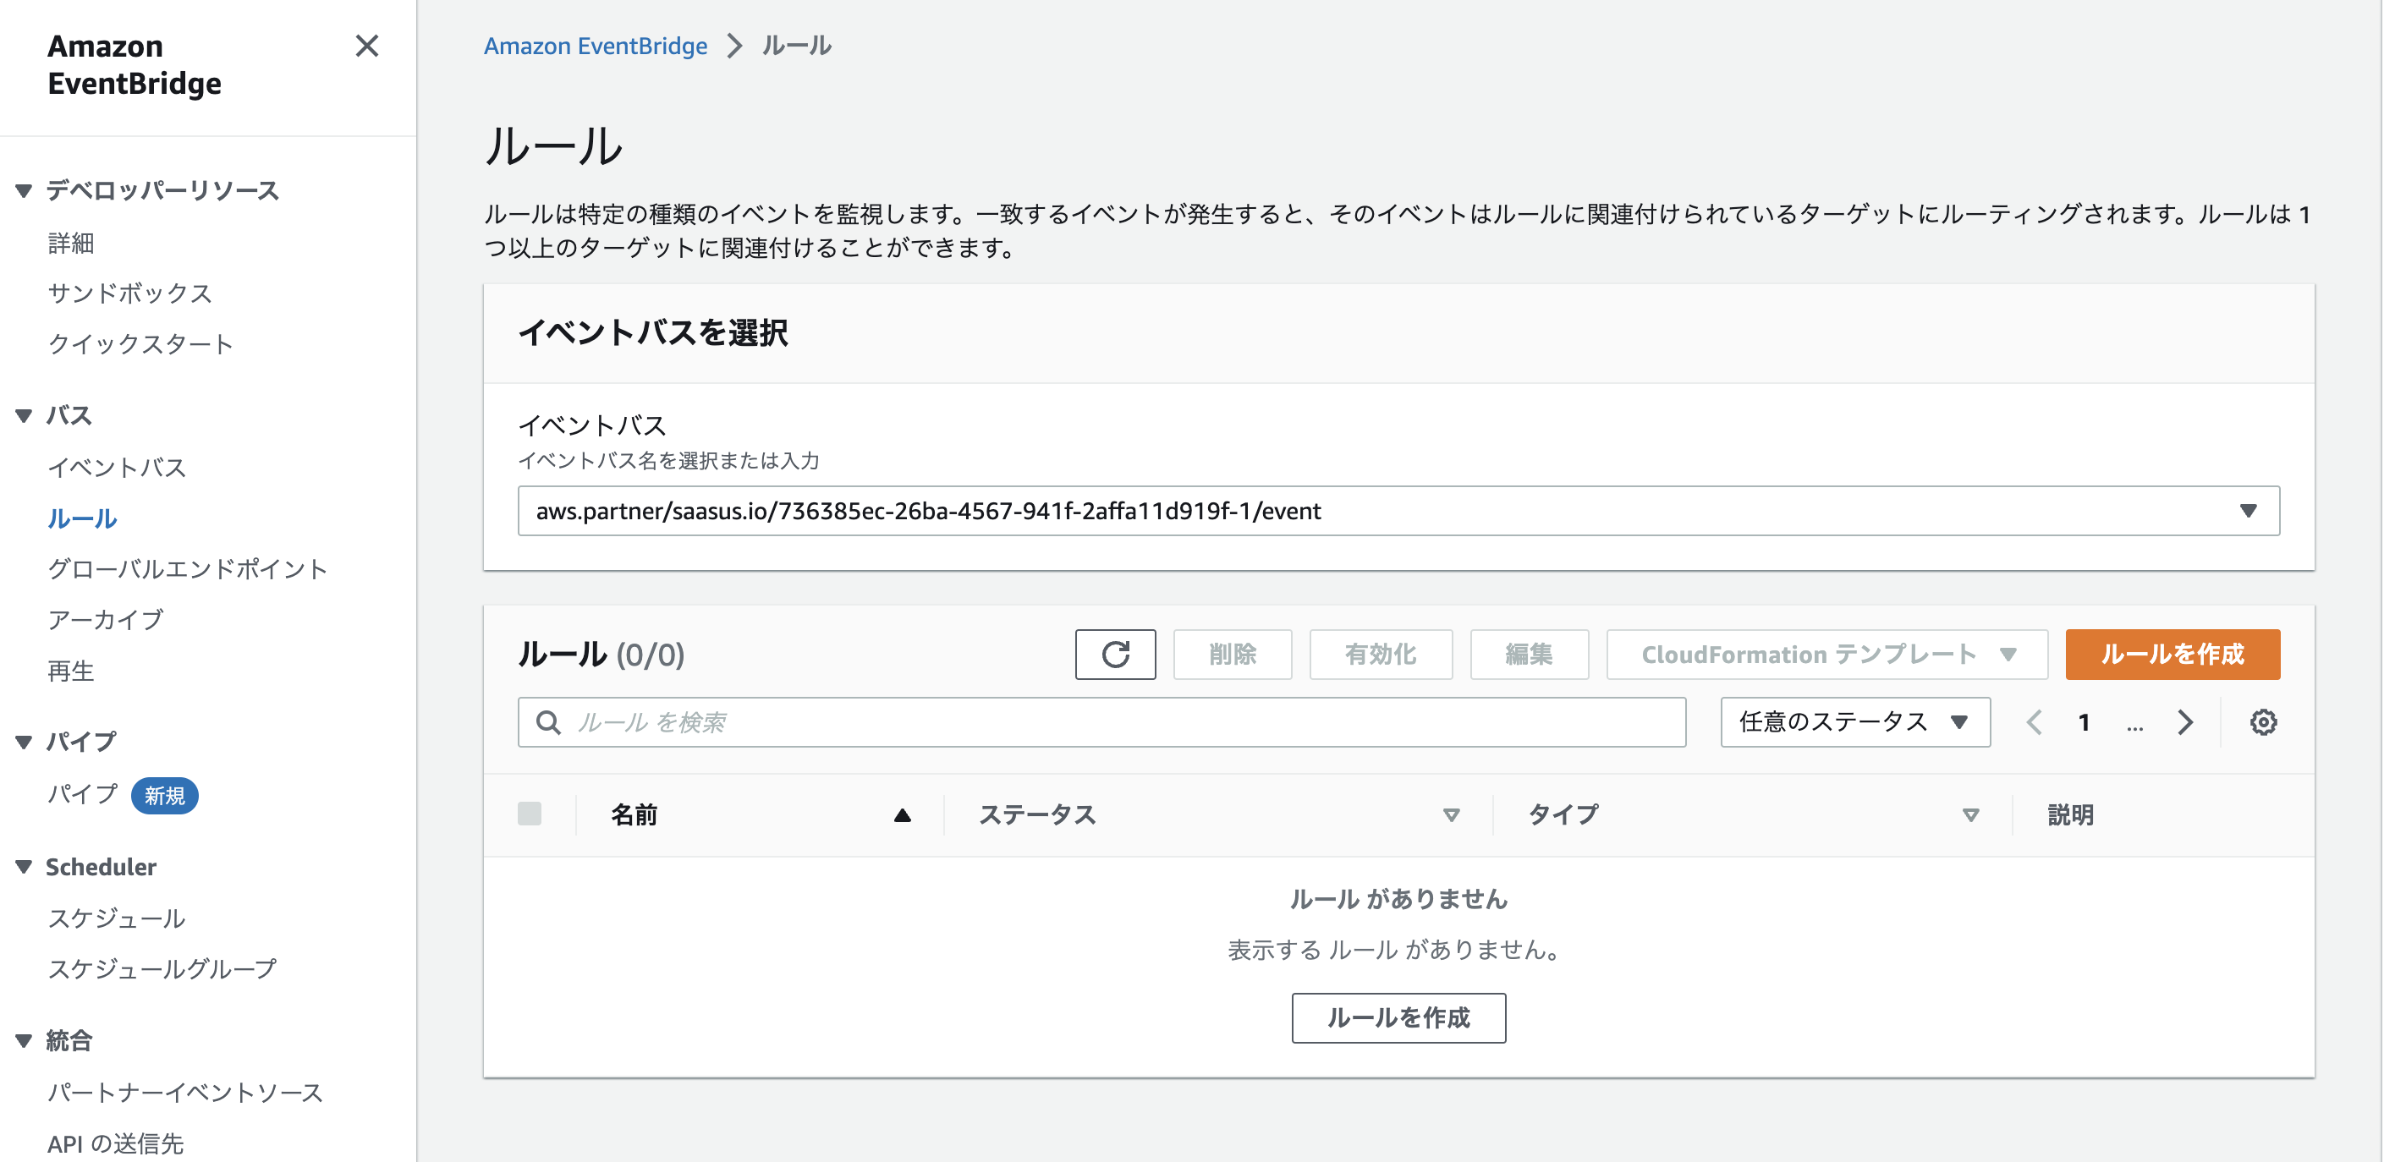Click the 説明 column header
Screen dimensions: 2384x1162
(x=2070, y=815)
